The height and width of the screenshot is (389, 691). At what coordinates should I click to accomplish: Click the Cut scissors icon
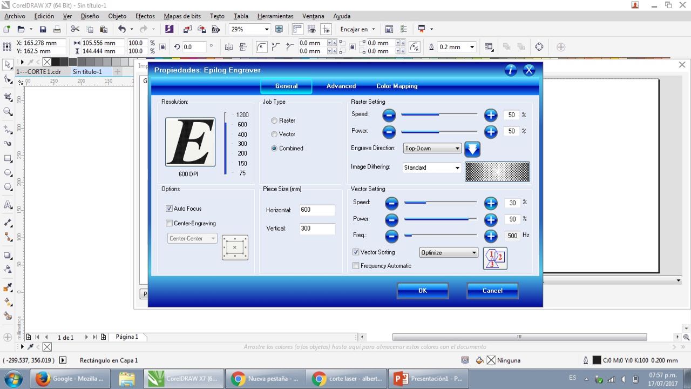(x=75, y=29)
